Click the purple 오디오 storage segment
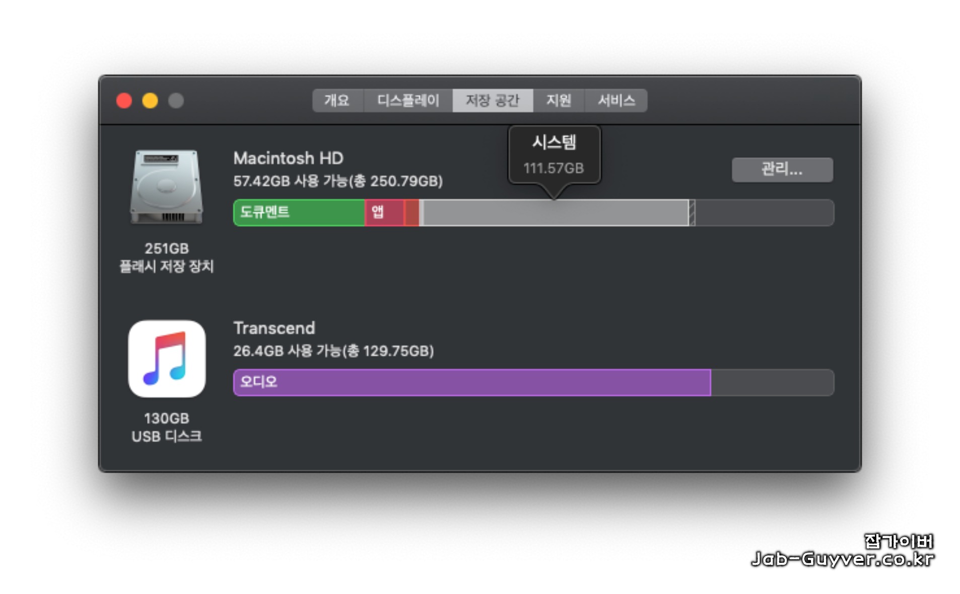Screen dimensions: 960x594 pos(472,382)
